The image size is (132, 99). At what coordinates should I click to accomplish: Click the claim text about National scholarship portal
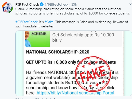pos(73,11)
